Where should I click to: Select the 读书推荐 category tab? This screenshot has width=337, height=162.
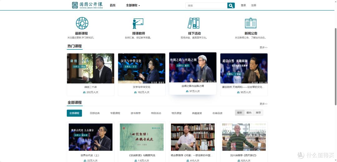136,113
